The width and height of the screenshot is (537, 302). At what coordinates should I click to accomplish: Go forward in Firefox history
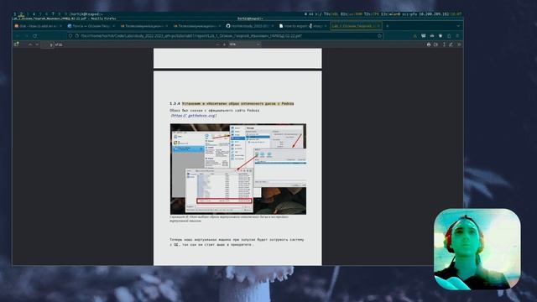[x=26, y=35]
